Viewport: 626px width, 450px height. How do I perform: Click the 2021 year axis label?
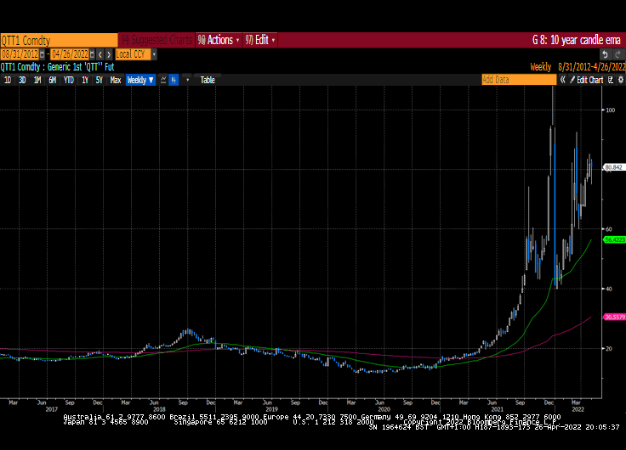[x=497, y=409]
